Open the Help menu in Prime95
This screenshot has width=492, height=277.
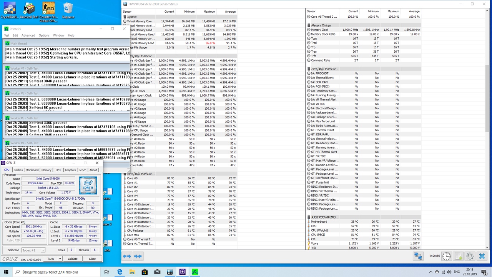tap(71, 35)
